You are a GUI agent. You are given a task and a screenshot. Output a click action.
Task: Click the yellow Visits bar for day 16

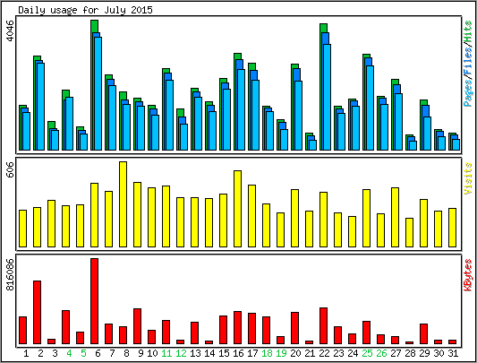click(237, 209)
